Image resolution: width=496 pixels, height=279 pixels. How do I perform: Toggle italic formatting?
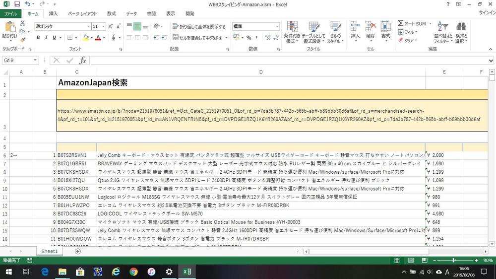click(46, 37)
